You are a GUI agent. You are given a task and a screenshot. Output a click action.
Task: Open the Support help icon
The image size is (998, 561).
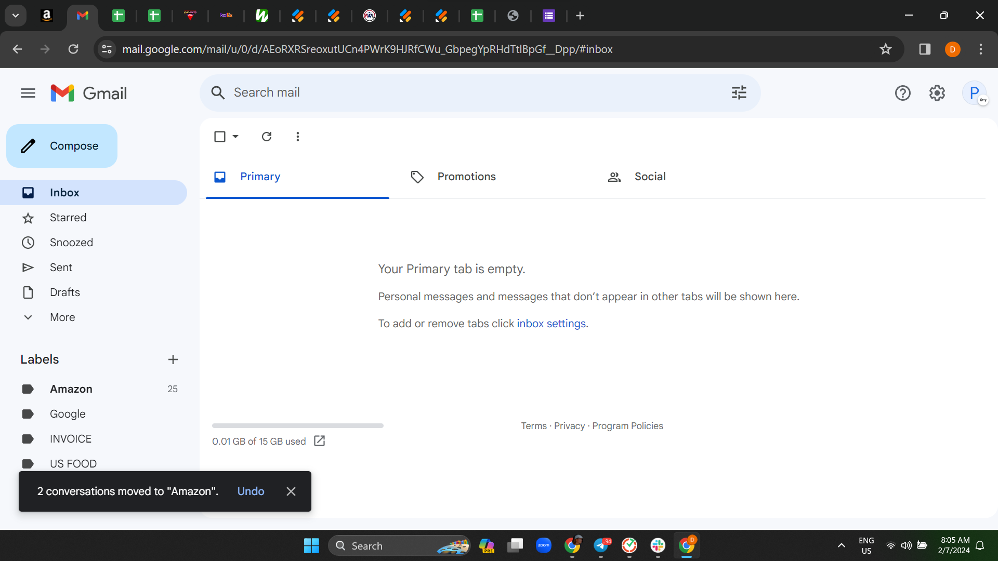point(902,93)
